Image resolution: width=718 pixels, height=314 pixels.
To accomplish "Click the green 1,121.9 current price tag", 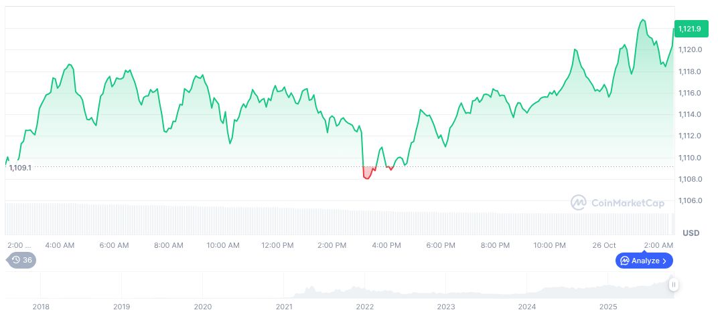I will click(x=689, y=29).
